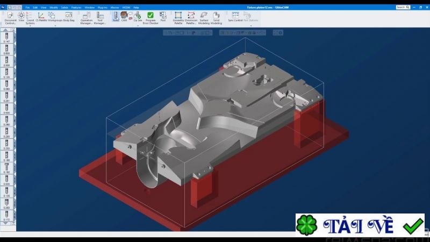The image size is (430, 242).
Task: Expand the Coord Systems dropdown arrow
Action: (30, 26)
